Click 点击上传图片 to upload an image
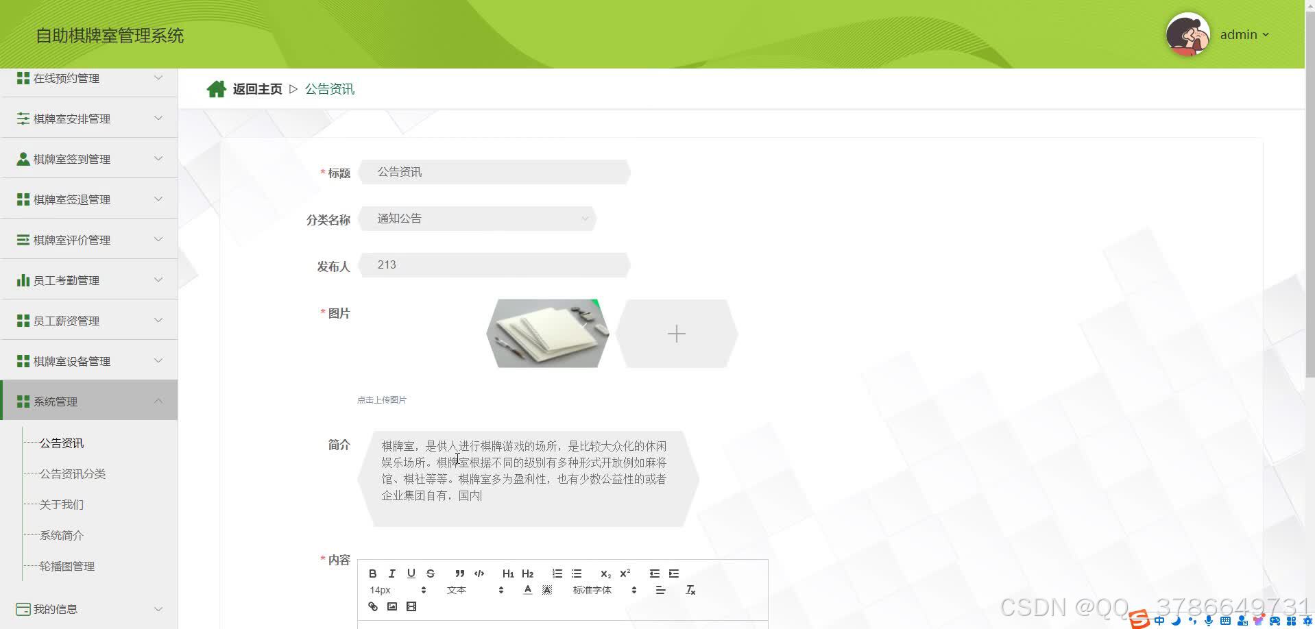 (382, 399)
